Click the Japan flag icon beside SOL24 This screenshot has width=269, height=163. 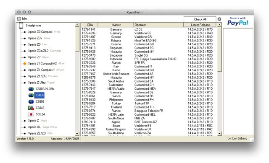(x=31, y=114)
